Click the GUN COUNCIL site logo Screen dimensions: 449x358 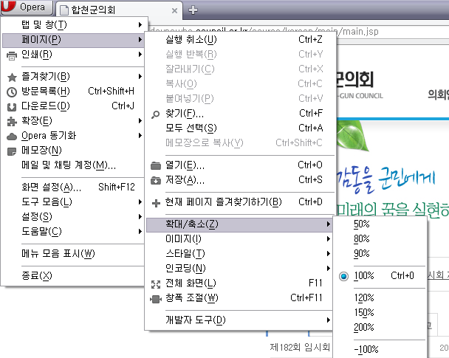tap(360, 85)
